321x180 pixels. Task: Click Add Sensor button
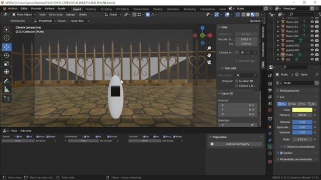click(46, 141)
